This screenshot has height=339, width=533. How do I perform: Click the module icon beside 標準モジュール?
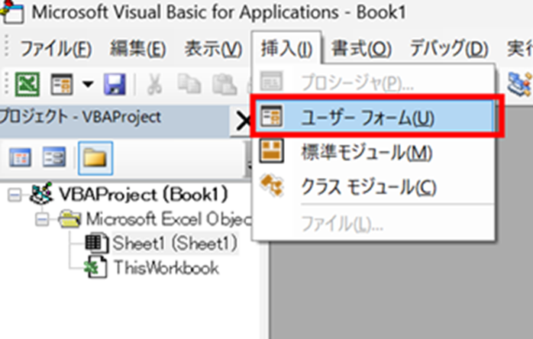coord(271,151)
